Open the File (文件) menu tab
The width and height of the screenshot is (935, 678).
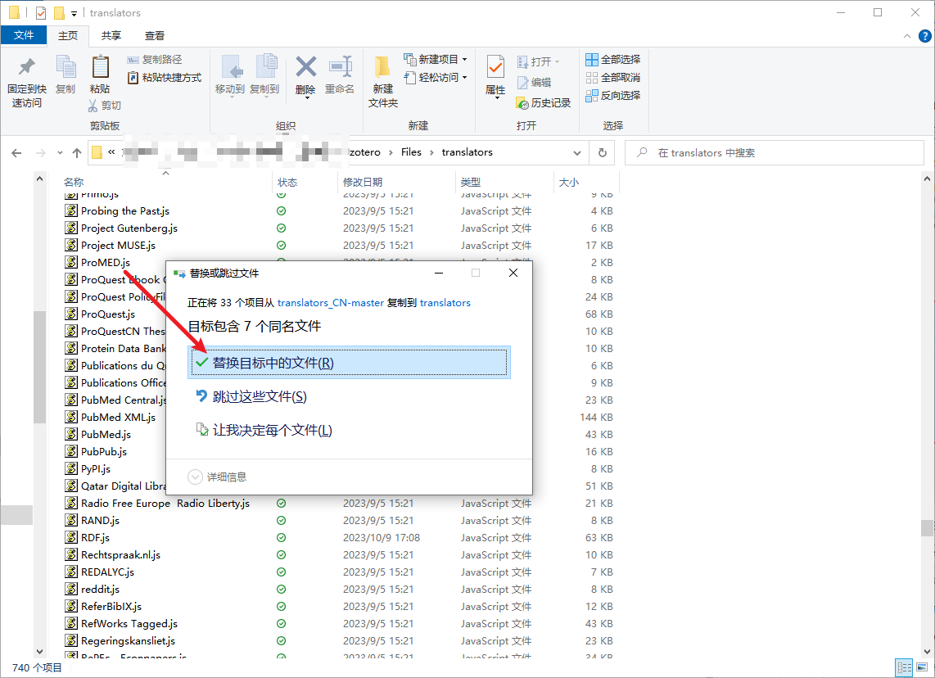(24, 36)
